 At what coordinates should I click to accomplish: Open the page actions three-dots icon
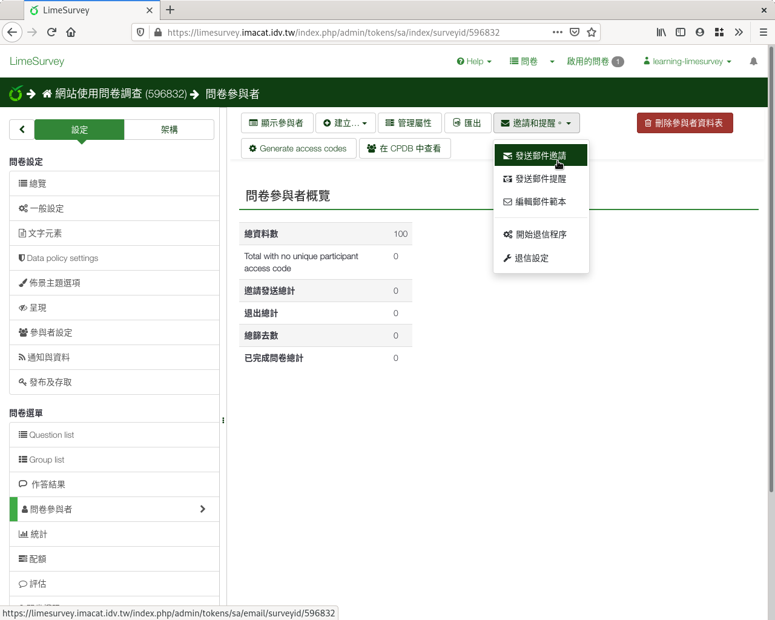click(558, 32)
